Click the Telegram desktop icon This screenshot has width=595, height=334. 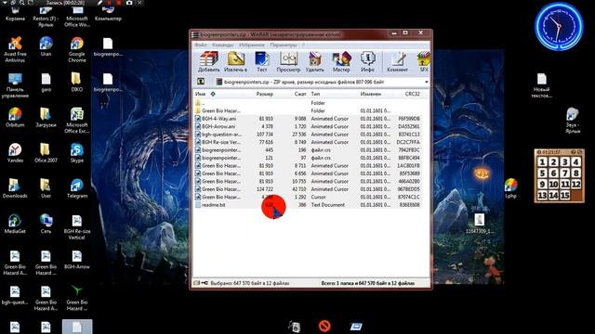coord(77,188)
